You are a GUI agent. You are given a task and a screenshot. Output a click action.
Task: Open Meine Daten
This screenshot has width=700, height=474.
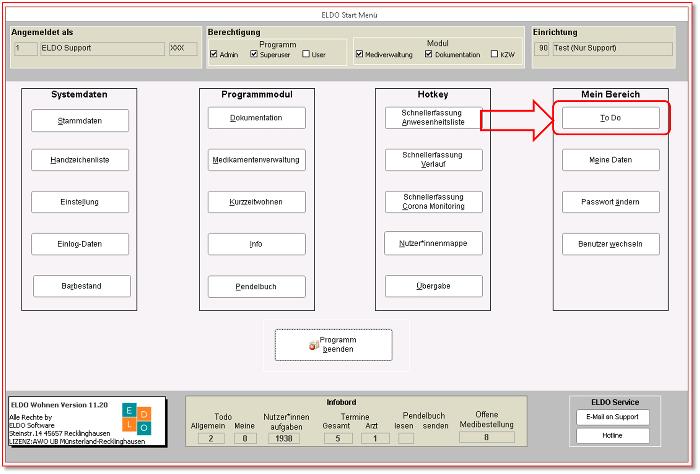point(611,160)
